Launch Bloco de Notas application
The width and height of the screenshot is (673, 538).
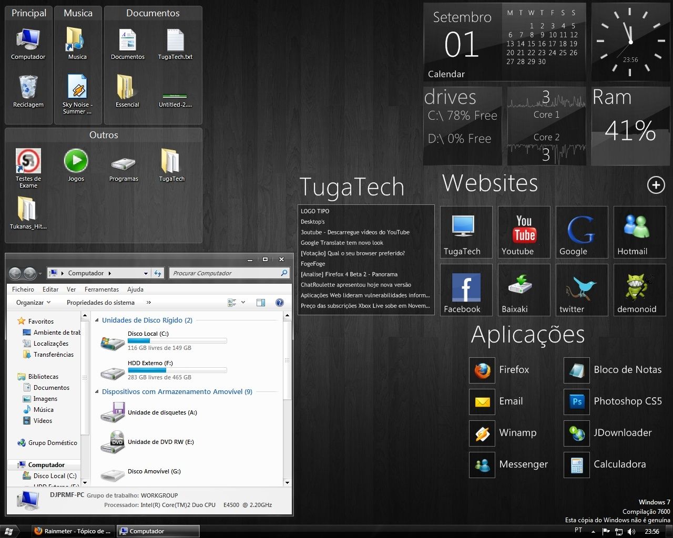point(613,370)
